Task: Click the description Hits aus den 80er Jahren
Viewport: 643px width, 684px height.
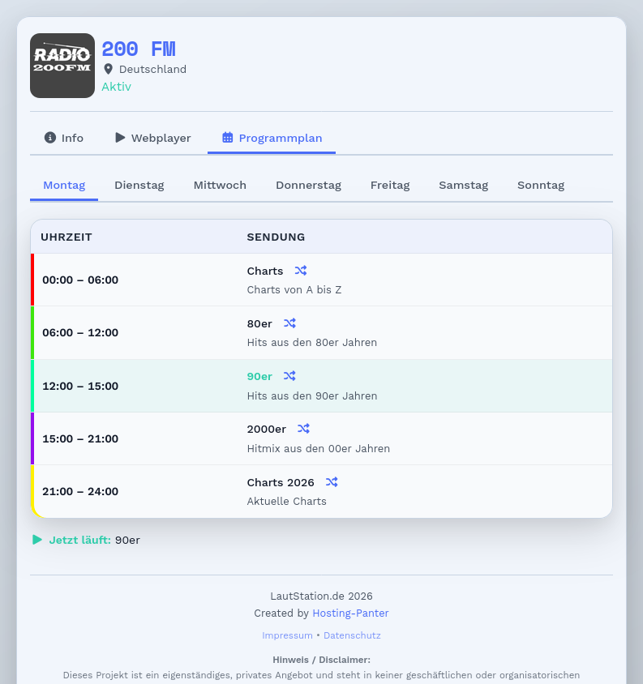Action: 312,343
